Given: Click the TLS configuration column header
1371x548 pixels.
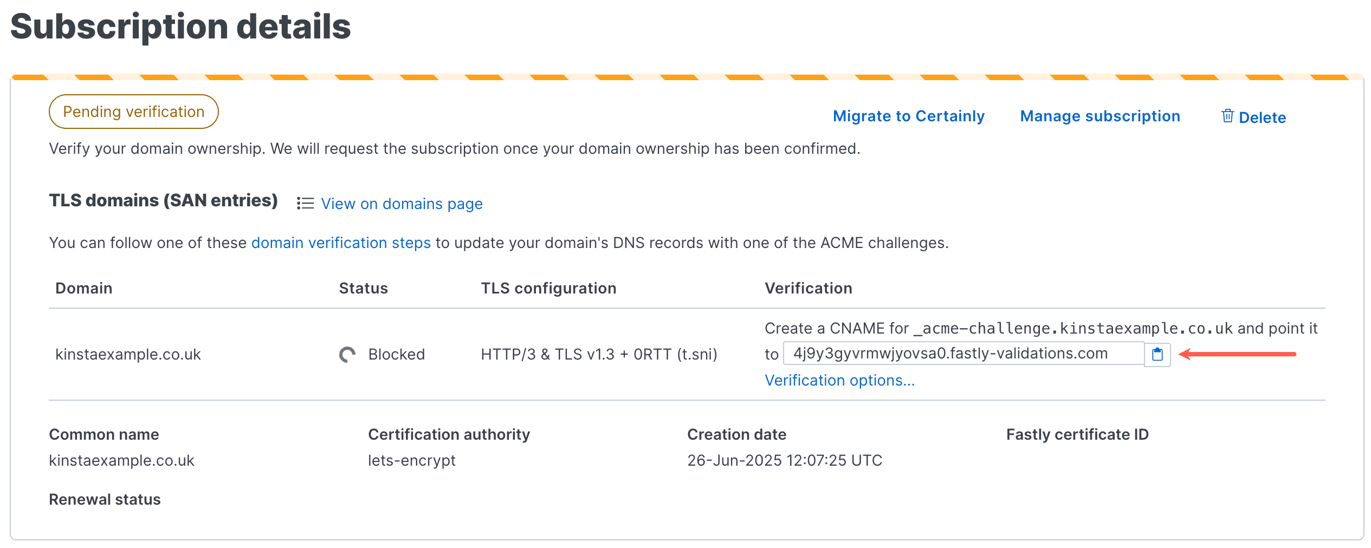Looking at the screenshot, I should click(x=548, y=288).
